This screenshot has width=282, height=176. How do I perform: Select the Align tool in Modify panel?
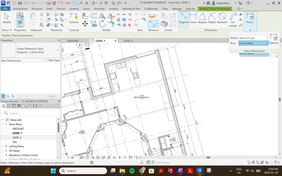click(x=85, y=16)
